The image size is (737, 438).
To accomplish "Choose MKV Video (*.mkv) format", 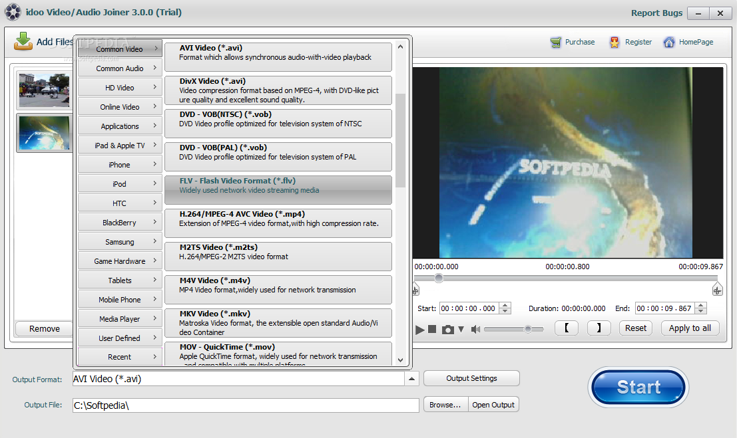I will click(278, 323).
